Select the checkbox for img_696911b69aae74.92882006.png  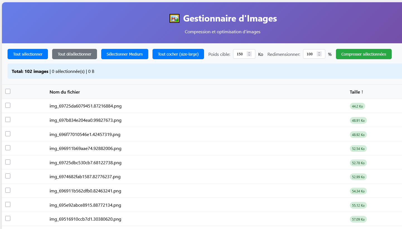click(x=8, y=148)
